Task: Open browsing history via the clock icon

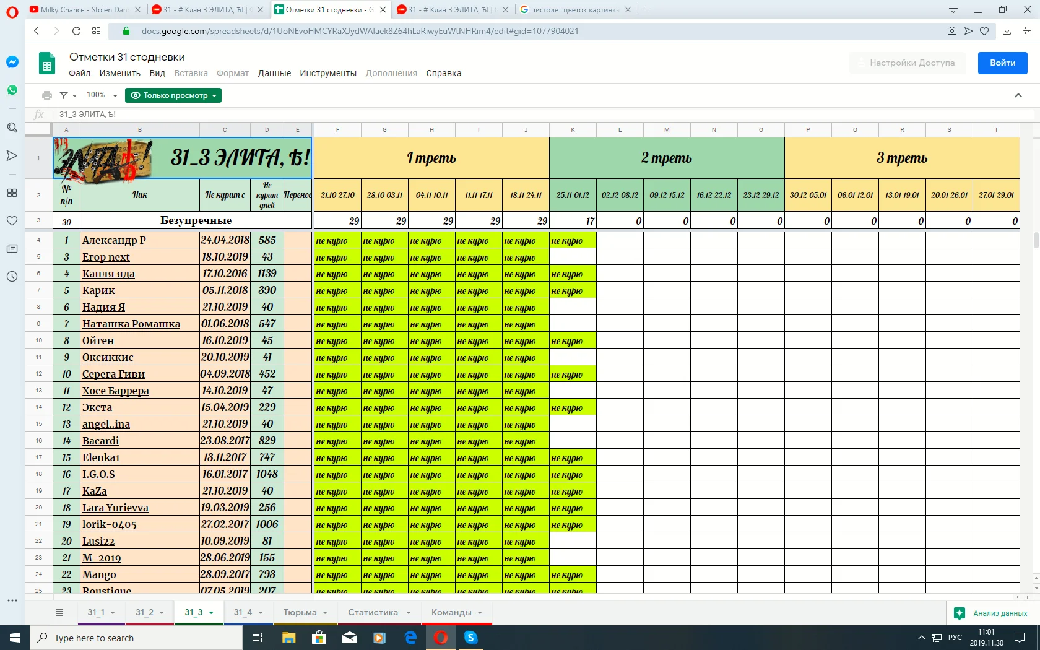Action: [12, 277]
